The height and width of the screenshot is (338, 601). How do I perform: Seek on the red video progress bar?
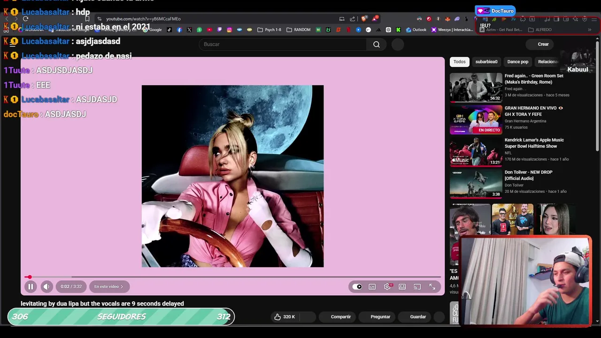tap(233, 277)
